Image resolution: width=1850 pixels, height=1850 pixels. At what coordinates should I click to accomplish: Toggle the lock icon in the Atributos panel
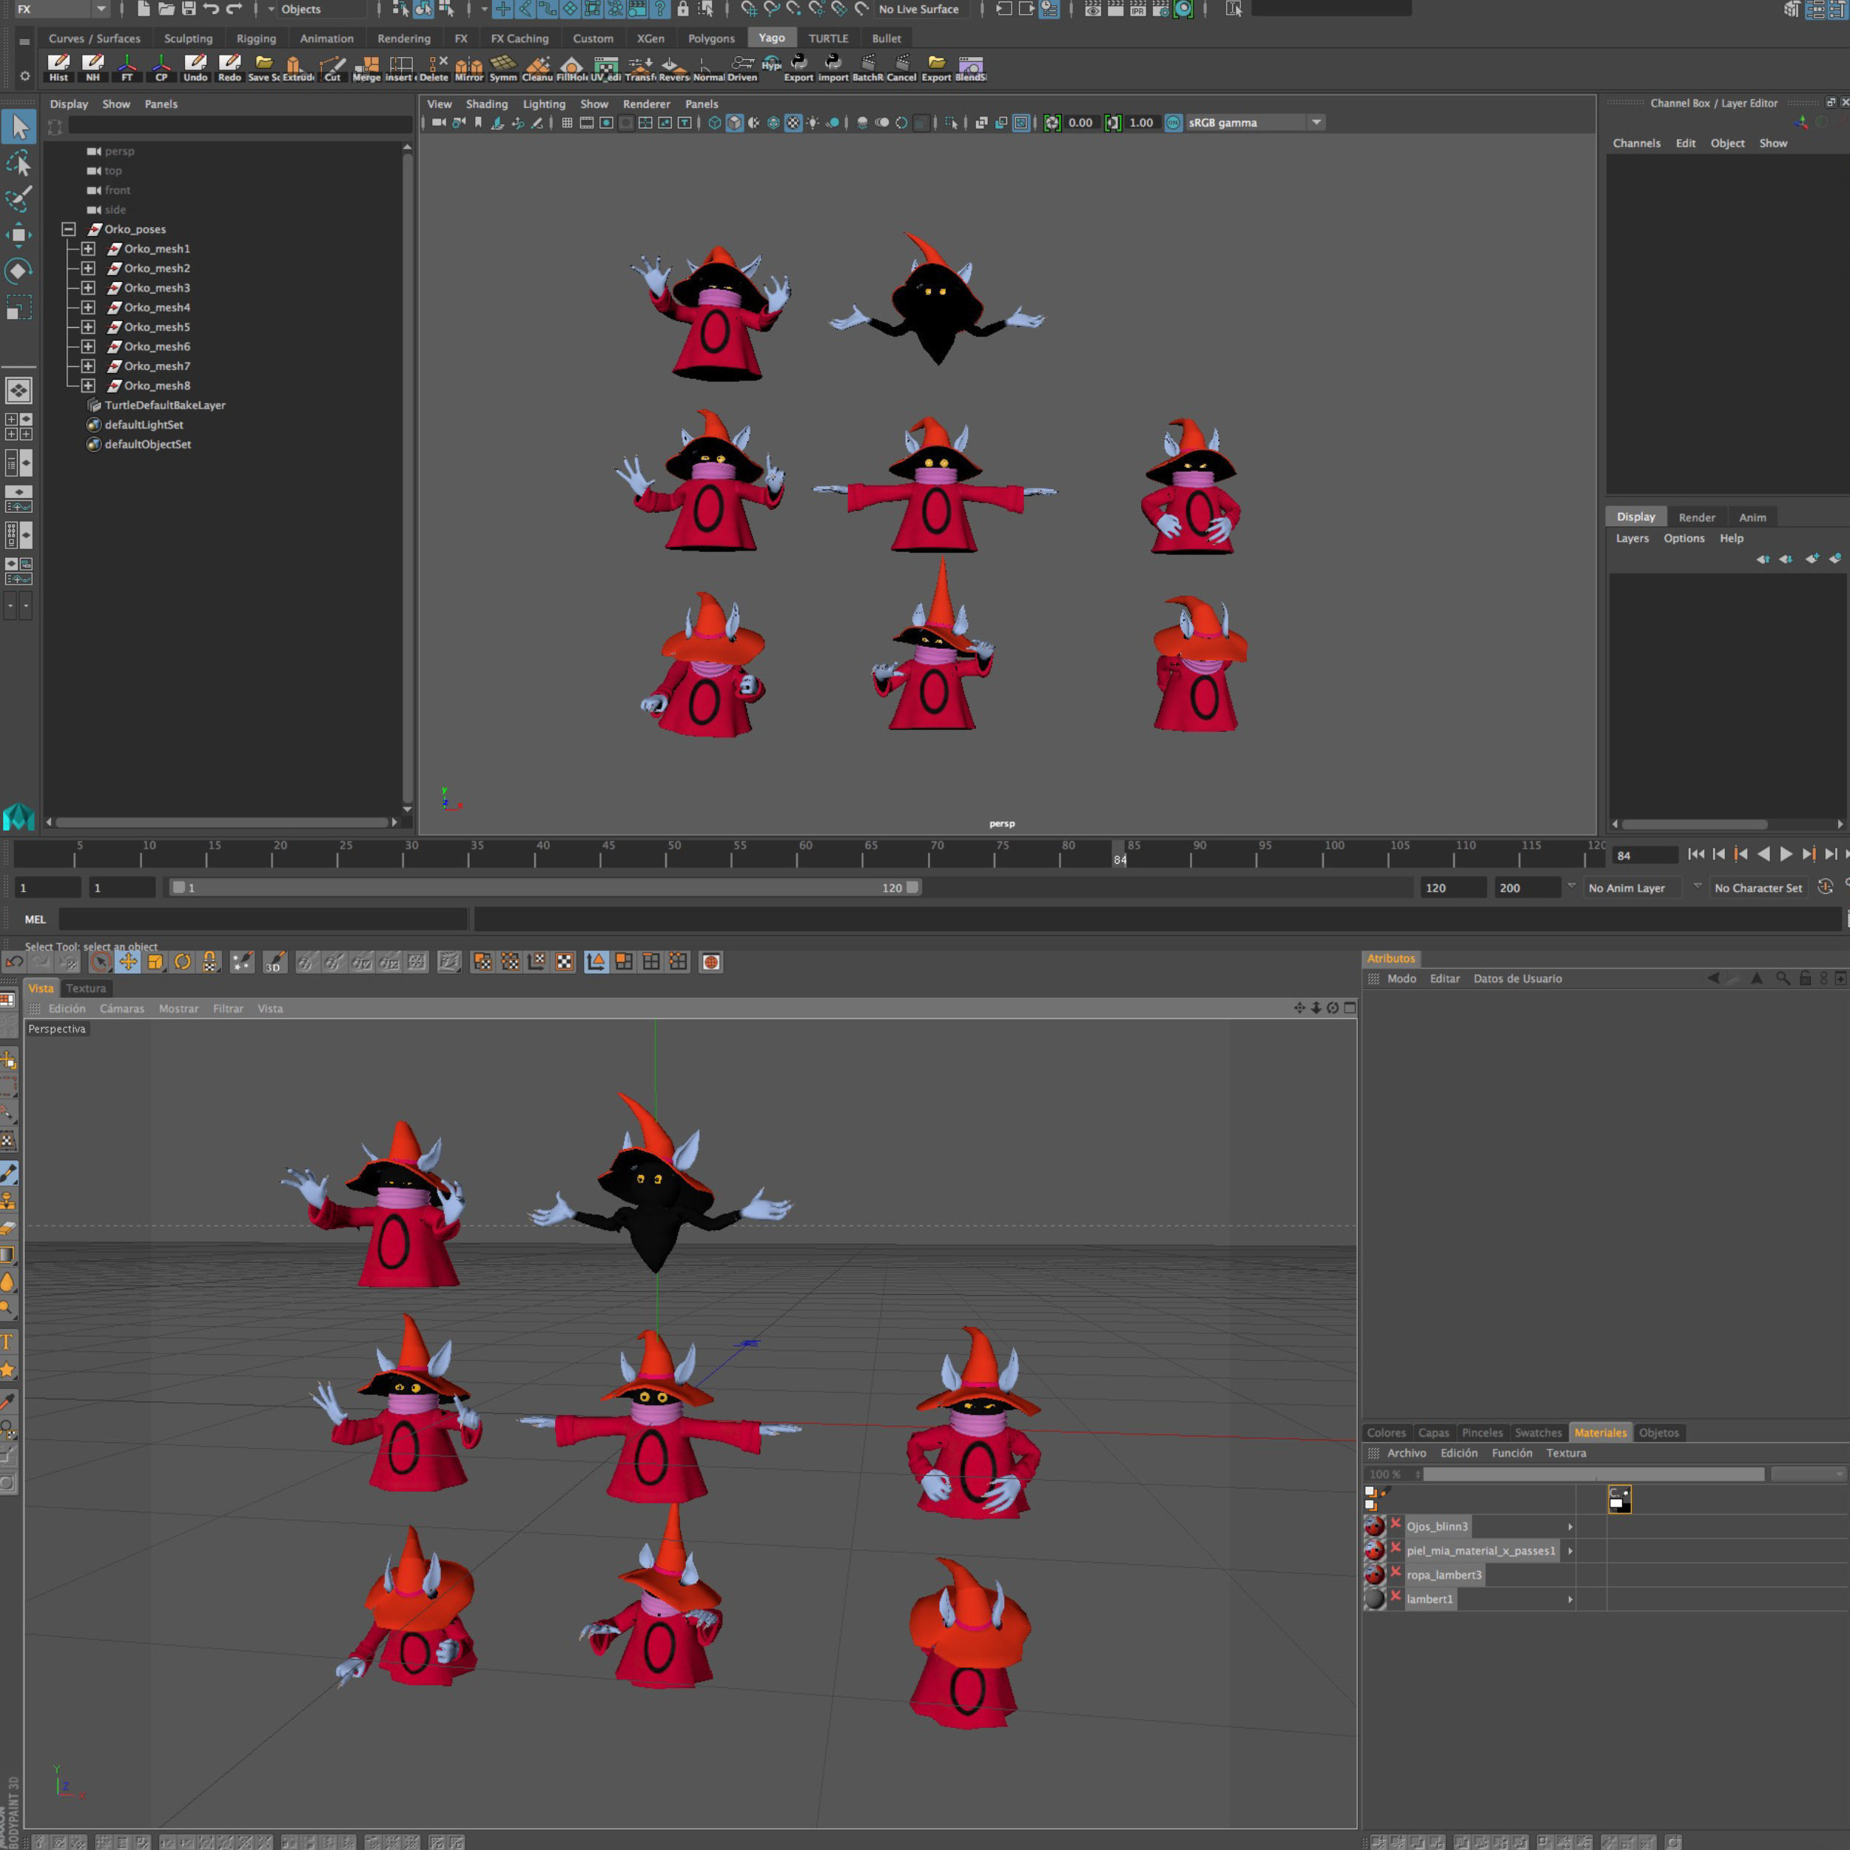(1804, 978)
